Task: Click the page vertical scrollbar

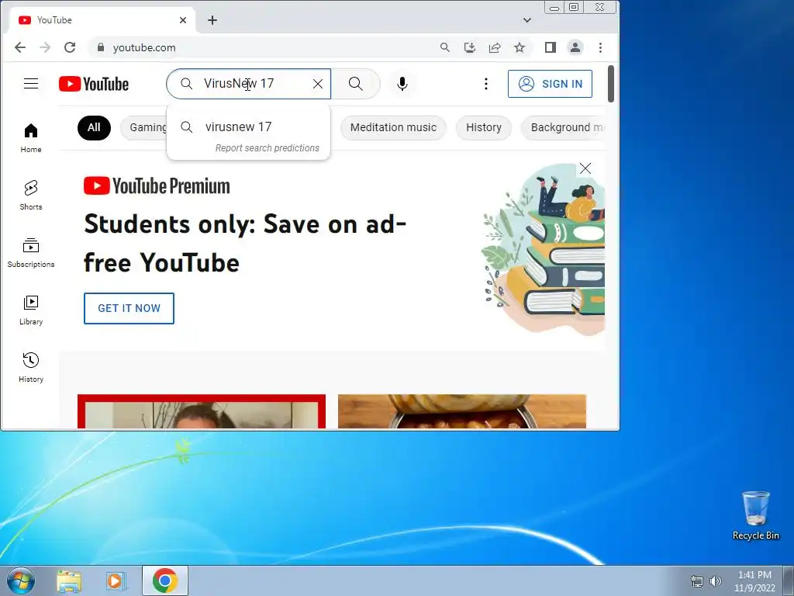Action: tap(611, 84)
